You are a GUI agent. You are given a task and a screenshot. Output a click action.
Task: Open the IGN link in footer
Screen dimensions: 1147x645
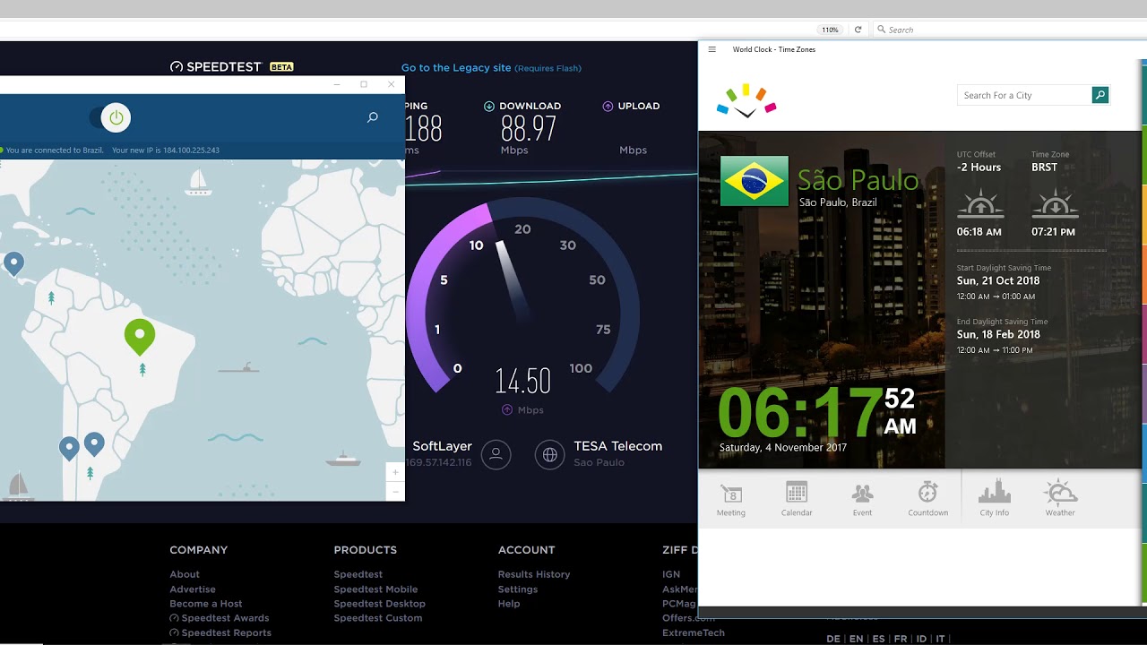(671, 574)
